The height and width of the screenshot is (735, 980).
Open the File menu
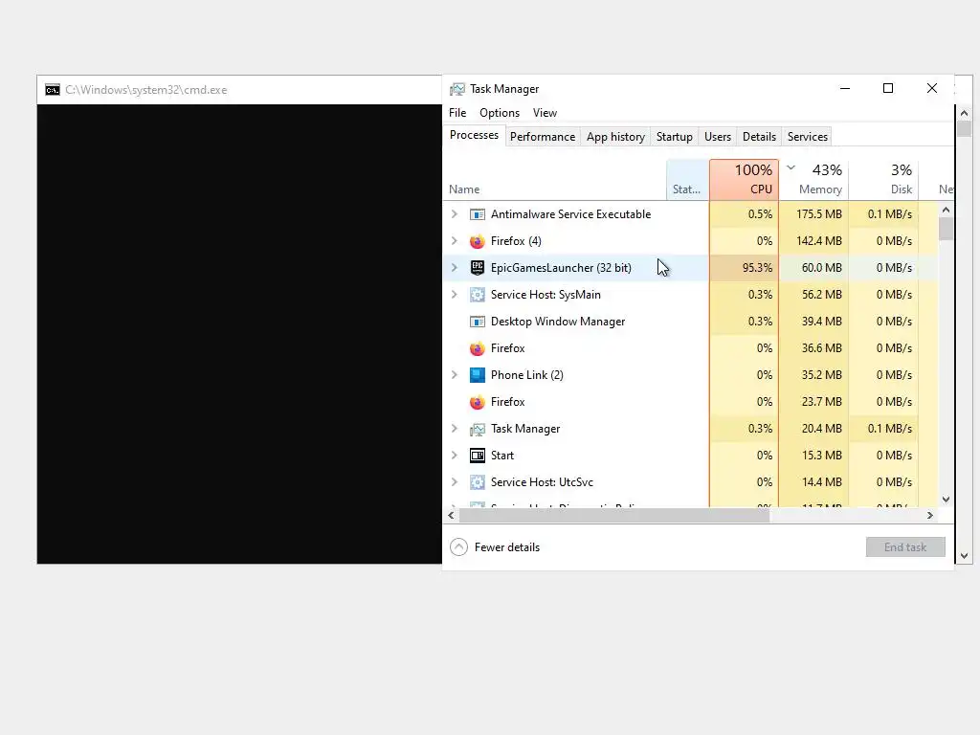(x=457, y=113)
